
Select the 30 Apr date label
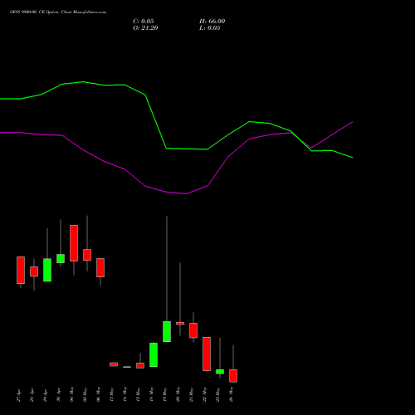coord(59,395)
